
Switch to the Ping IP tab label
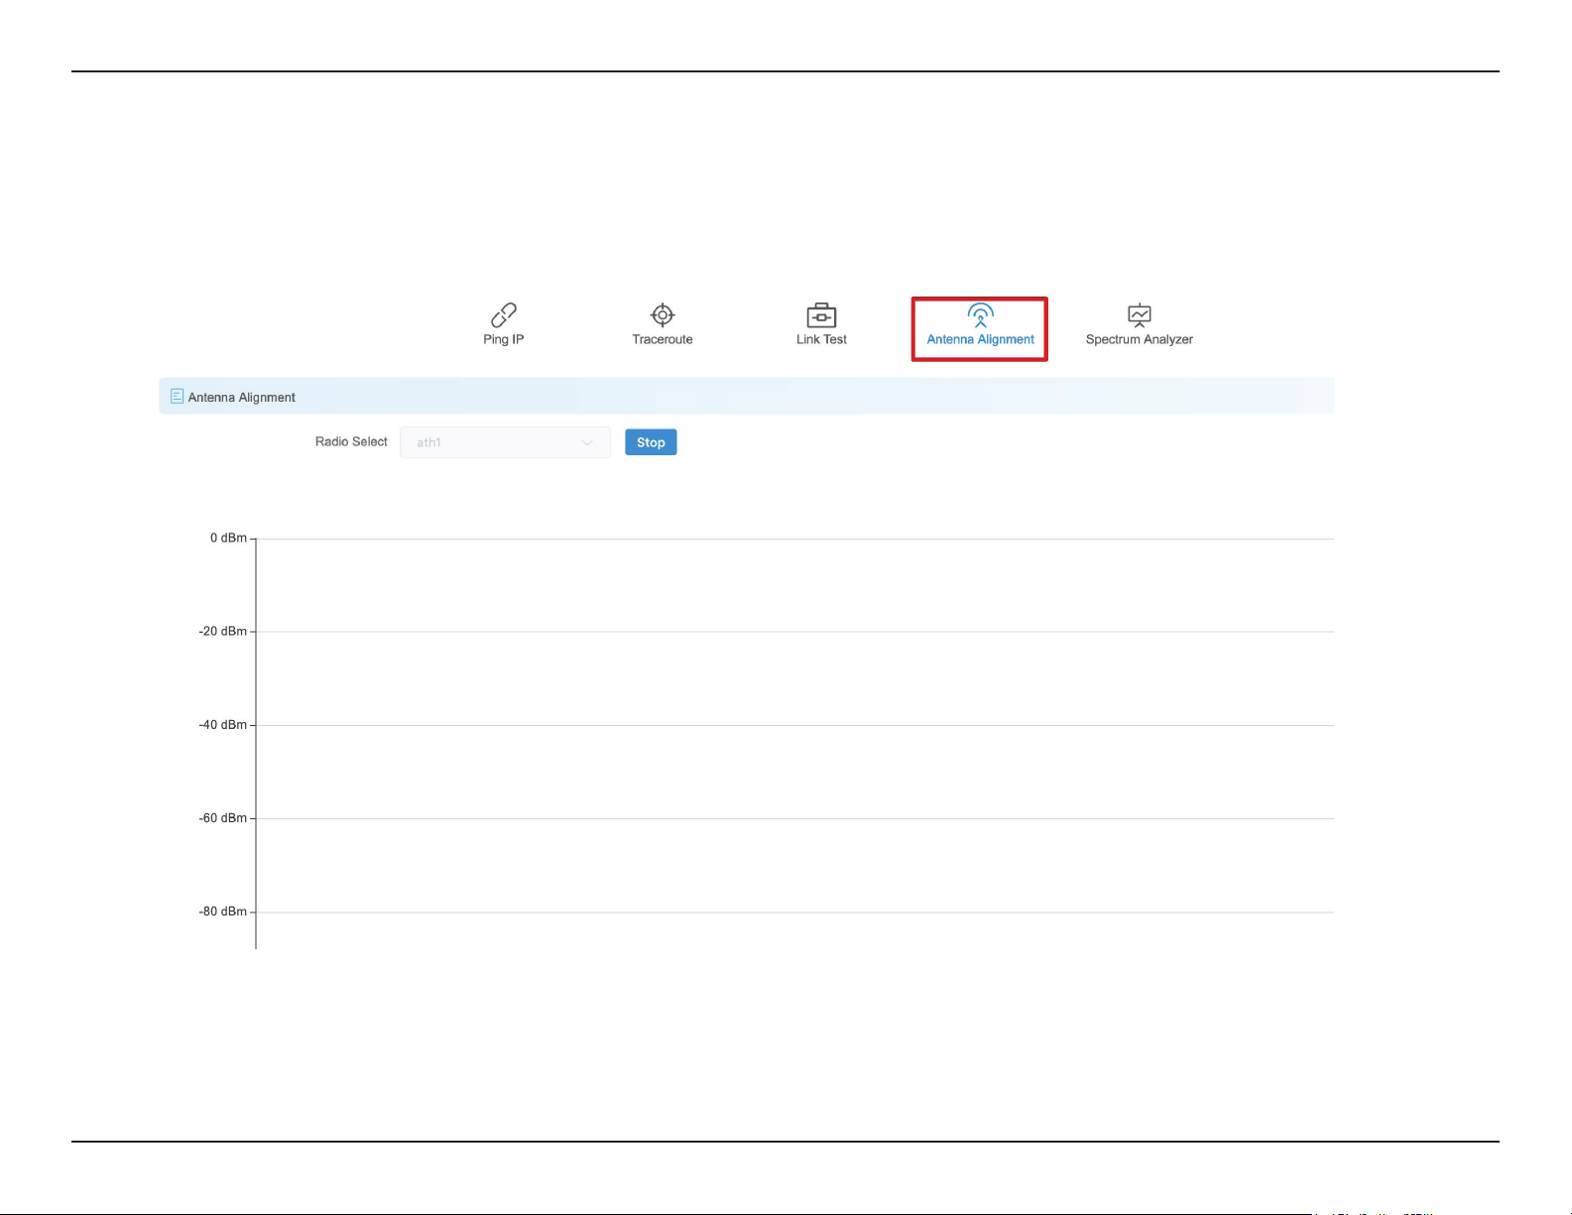click(x=504, y=339)
